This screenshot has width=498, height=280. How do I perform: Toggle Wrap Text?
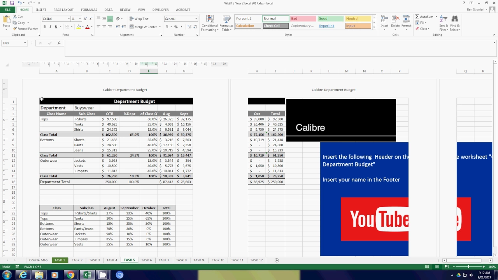[x=139, y=19]
